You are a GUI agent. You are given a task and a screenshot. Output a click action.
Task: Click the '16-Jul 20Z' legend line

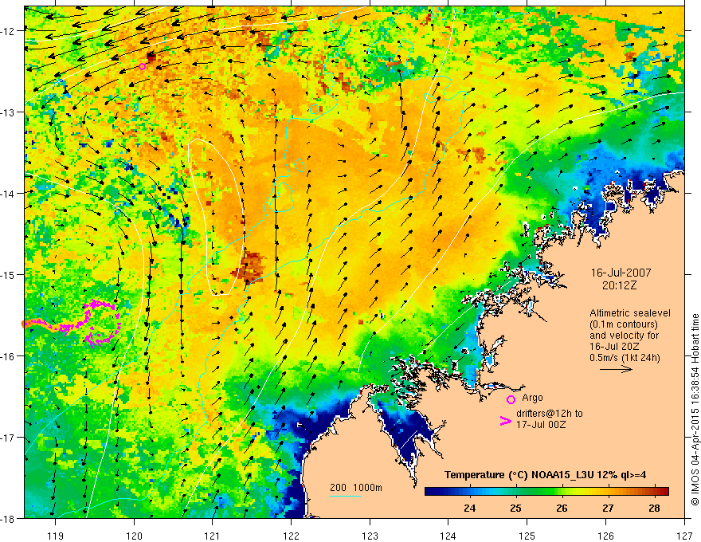pos(614,347)
